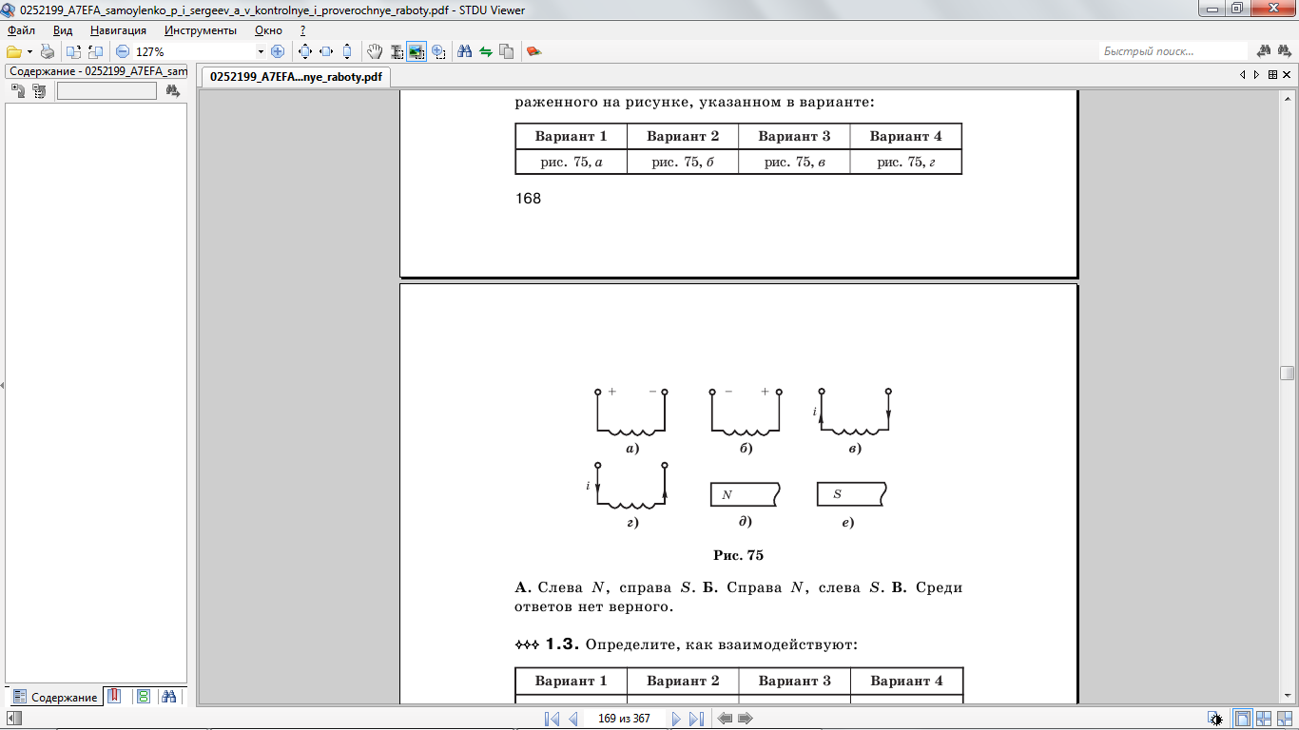Expand all contents tree items icon
This screenshot has width=1299, height=730.
[x=18, y=91]
